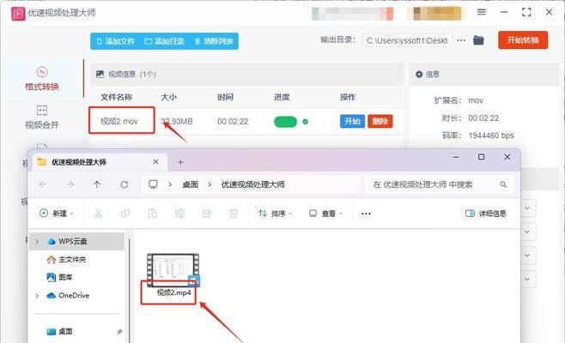Open the topmost dropdown arrow in app's right panel
Screen dimensions: 565x343
click(527, 208)
